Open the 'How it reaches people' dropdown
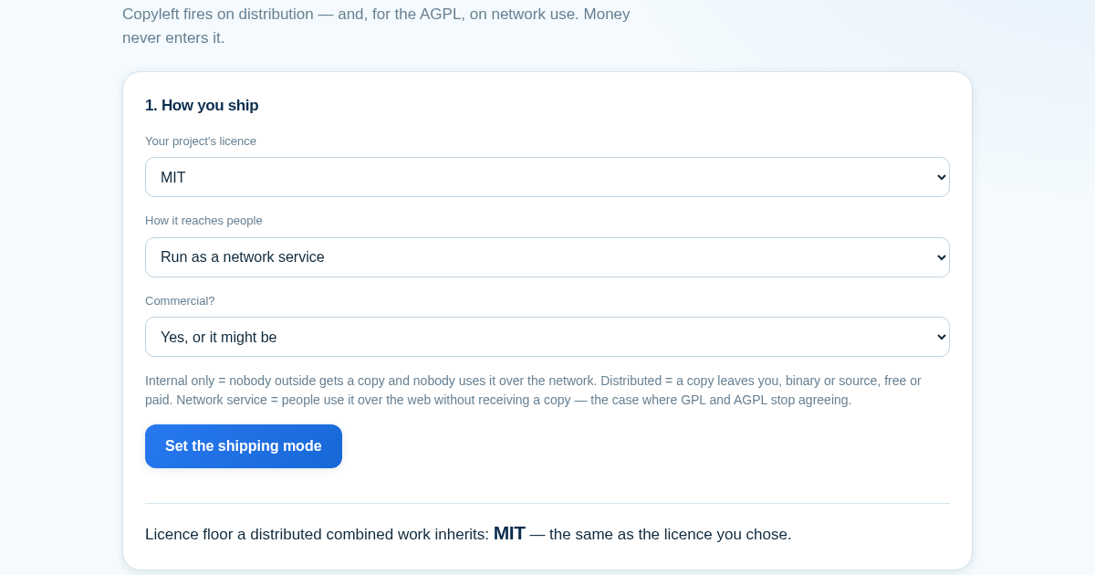Viewport: 1095px width, 575px height. (547, 257)
